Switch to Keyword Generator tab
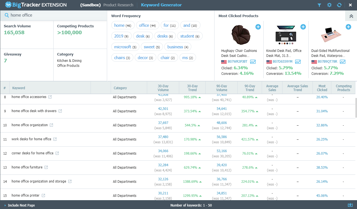 click(x=161, y=5)
